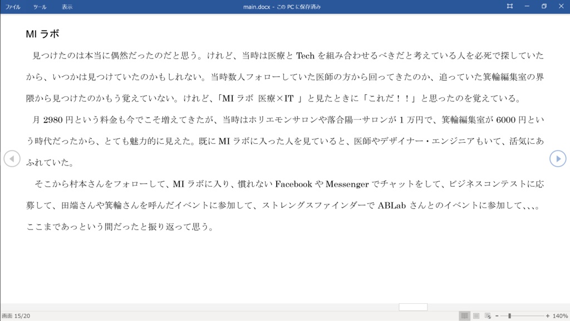The width and height of the screenshot is (570, 321).
Task: Toggle the window maximize state
Action: [x=543, y=6]
